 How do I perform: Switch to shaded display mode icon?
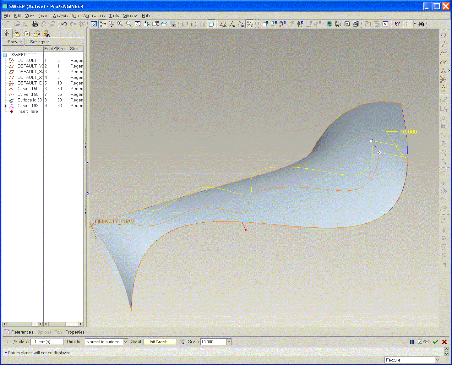click(x=211, y=24)
